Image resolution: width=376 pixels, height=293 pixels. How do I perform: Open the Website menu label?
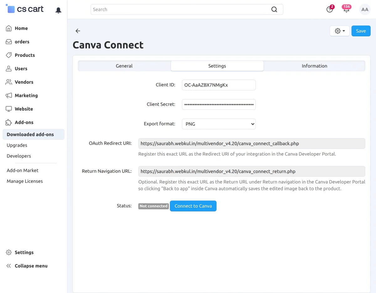(24, 109)
